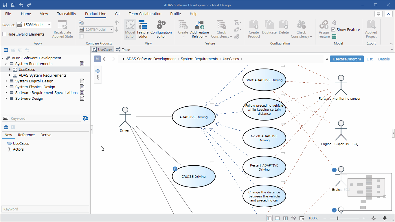Click the feedback speech bubble icon

379,14
